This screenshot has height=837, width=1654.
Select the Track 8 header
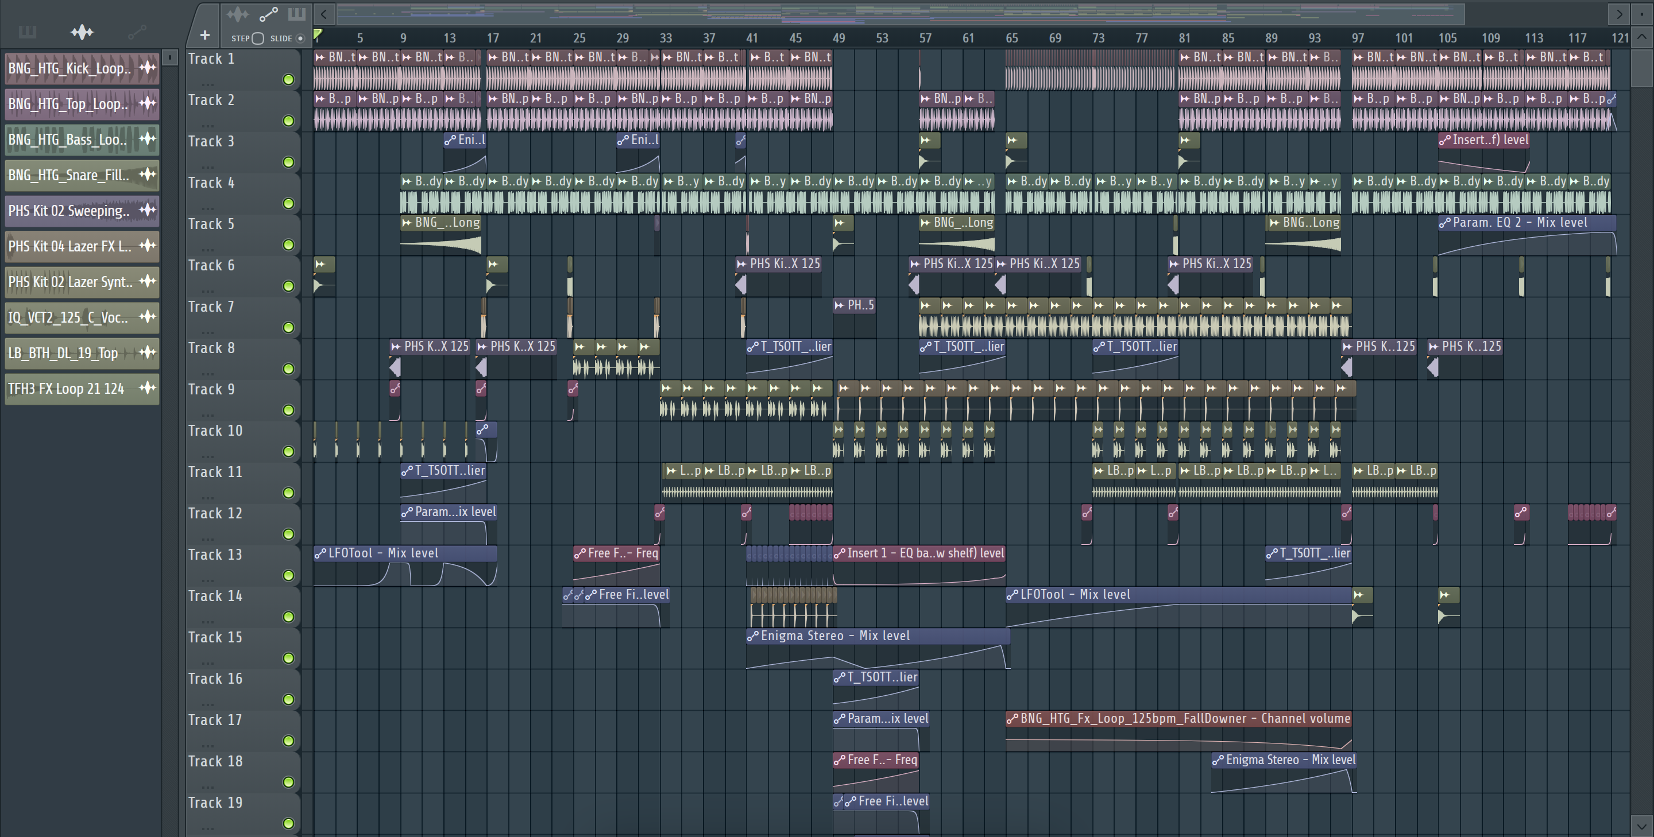[x=243, y=358]
